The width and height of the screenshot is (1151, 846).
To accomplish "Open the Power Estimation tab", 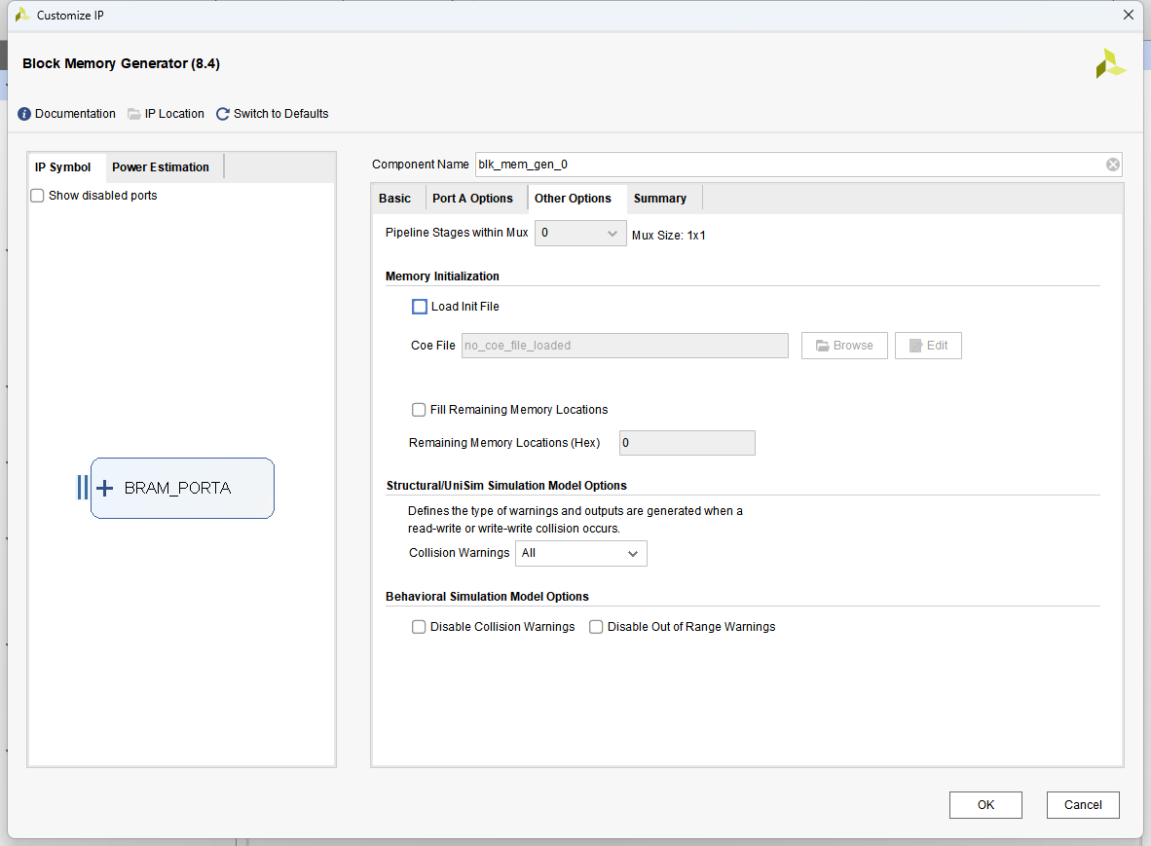I will coord(161,167).
